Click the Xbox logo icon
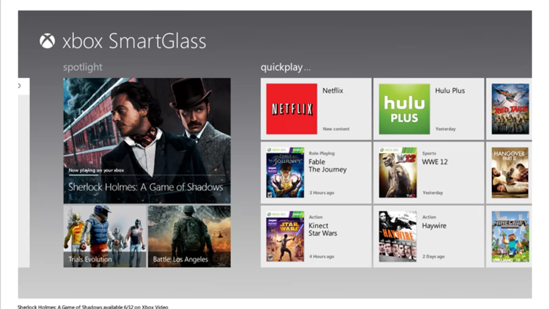Image resolution: width=550 pixels, height=309 pixels. tap(47, 41)
